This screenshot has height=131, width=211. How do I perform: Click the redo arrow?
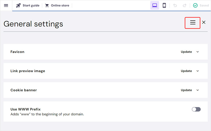(x=185, y=5)
